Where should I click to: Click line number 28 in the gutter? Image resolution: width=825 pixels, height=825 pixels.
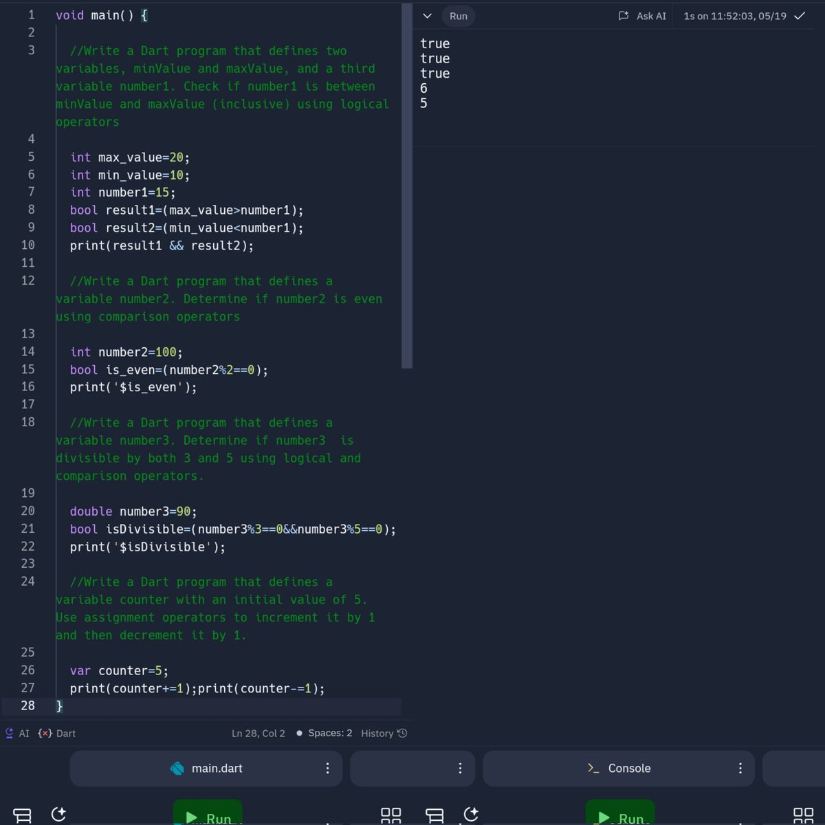(x=27, y=705)
